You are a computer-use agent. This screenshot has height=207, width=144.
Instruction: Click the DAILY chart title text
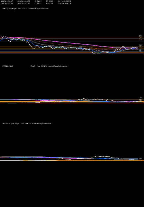click(25, 9)
